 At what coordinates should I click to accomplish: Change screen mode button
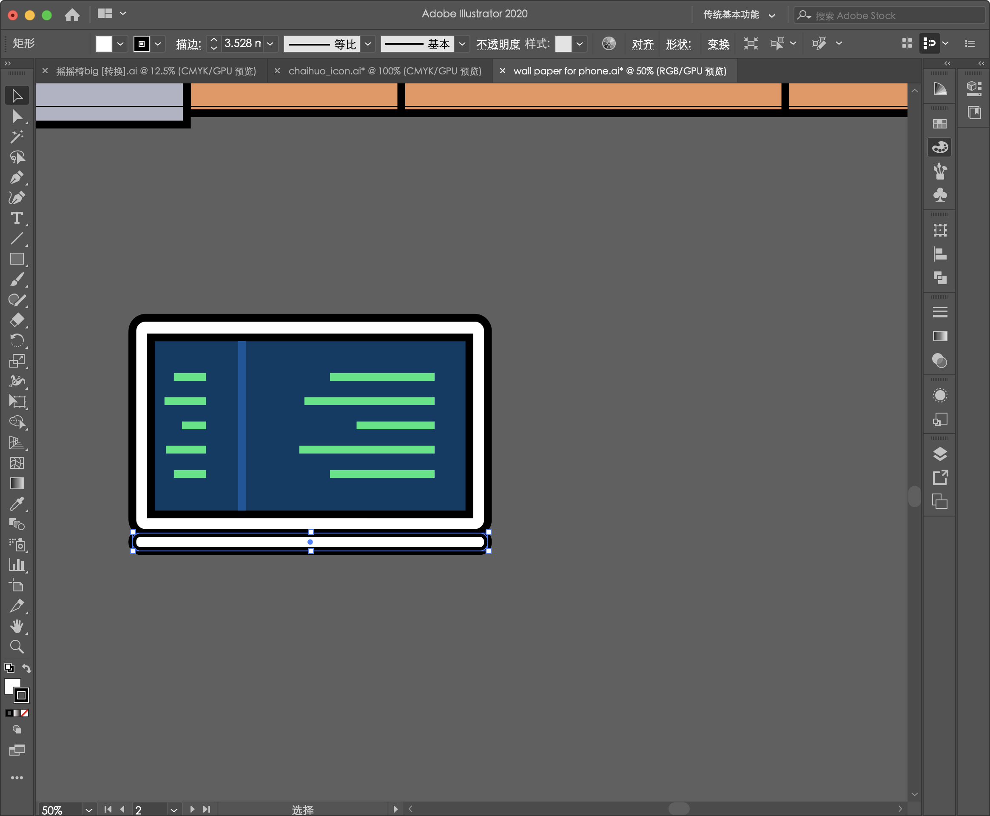point(17,750)
